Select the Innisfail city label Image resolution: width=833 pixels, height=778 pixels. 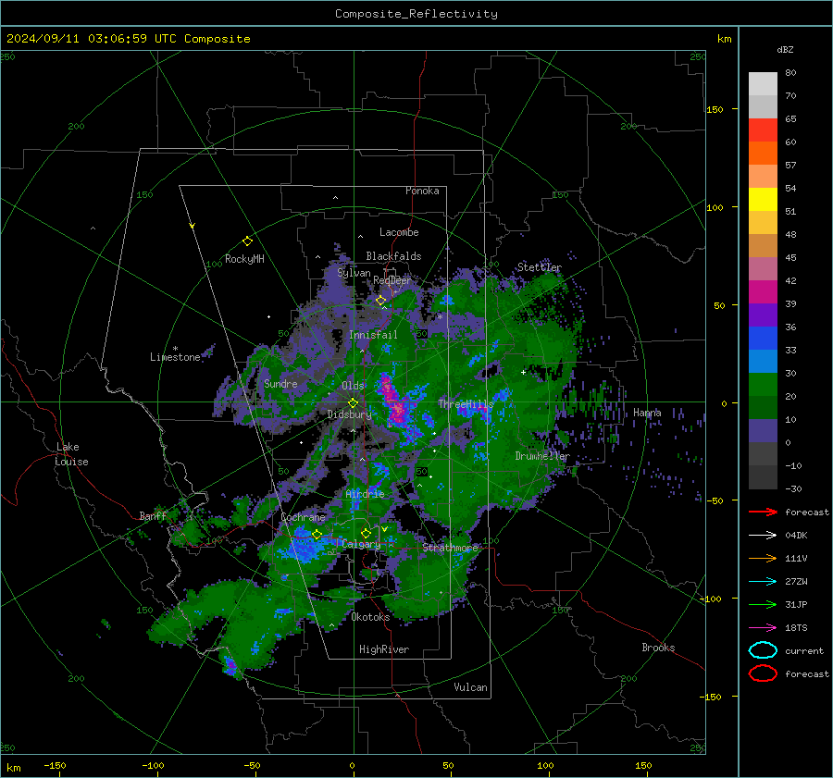373,335
